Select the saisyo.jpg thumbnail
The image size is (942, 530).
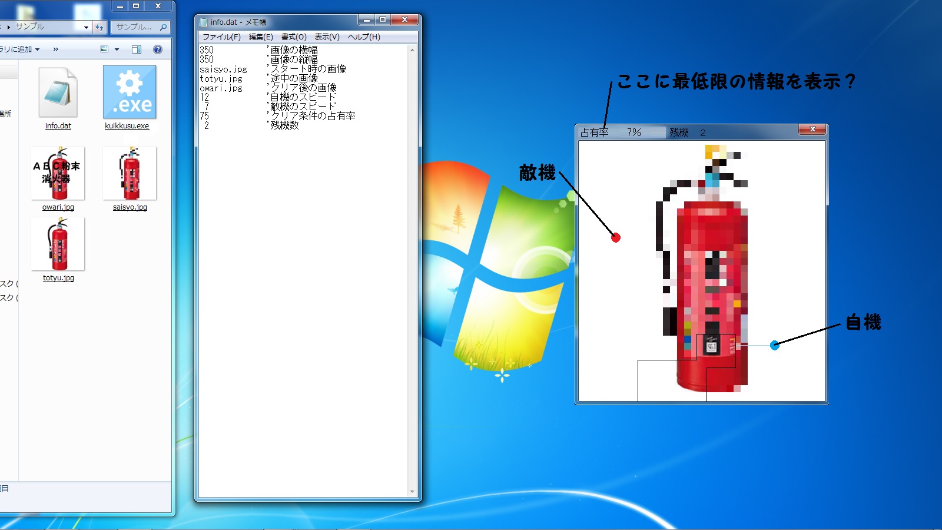click(x=130, y=173)
